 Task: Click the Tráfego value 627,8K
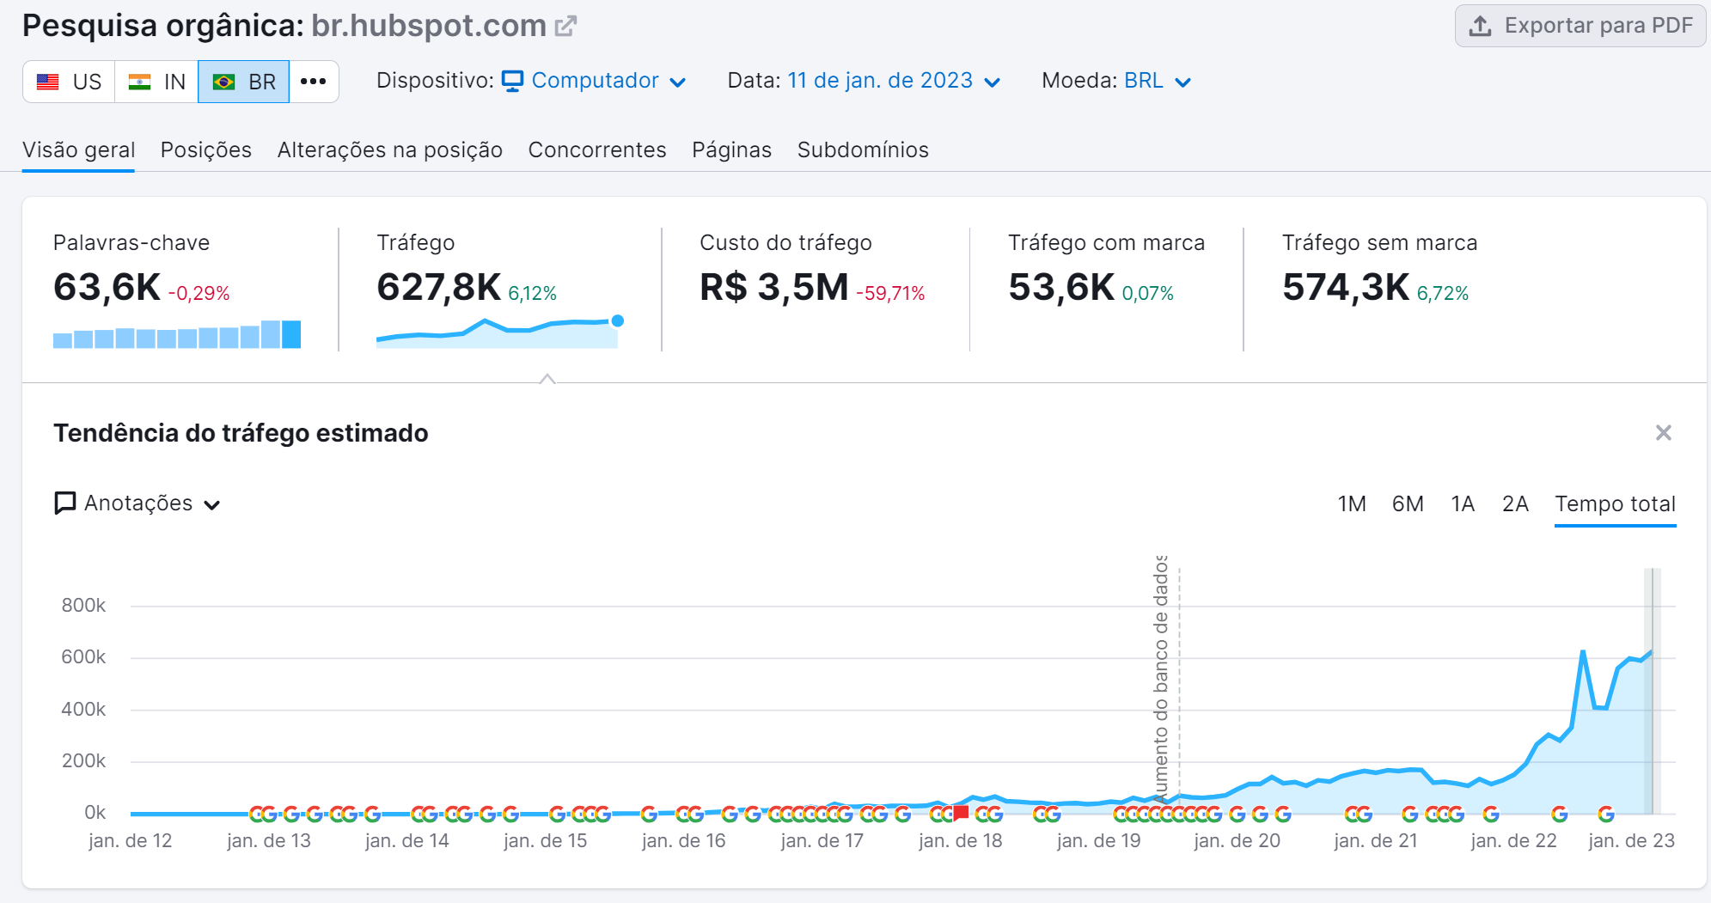(x=438, y=287)
